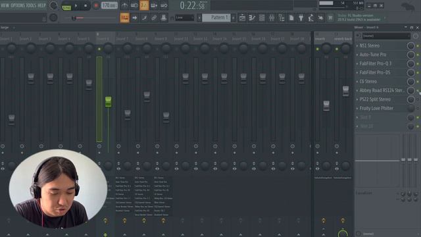Expand FabFilter Pro-DS slot arrow menu
The width and height of the screenshot is (421, 237).
coord(357,72)
